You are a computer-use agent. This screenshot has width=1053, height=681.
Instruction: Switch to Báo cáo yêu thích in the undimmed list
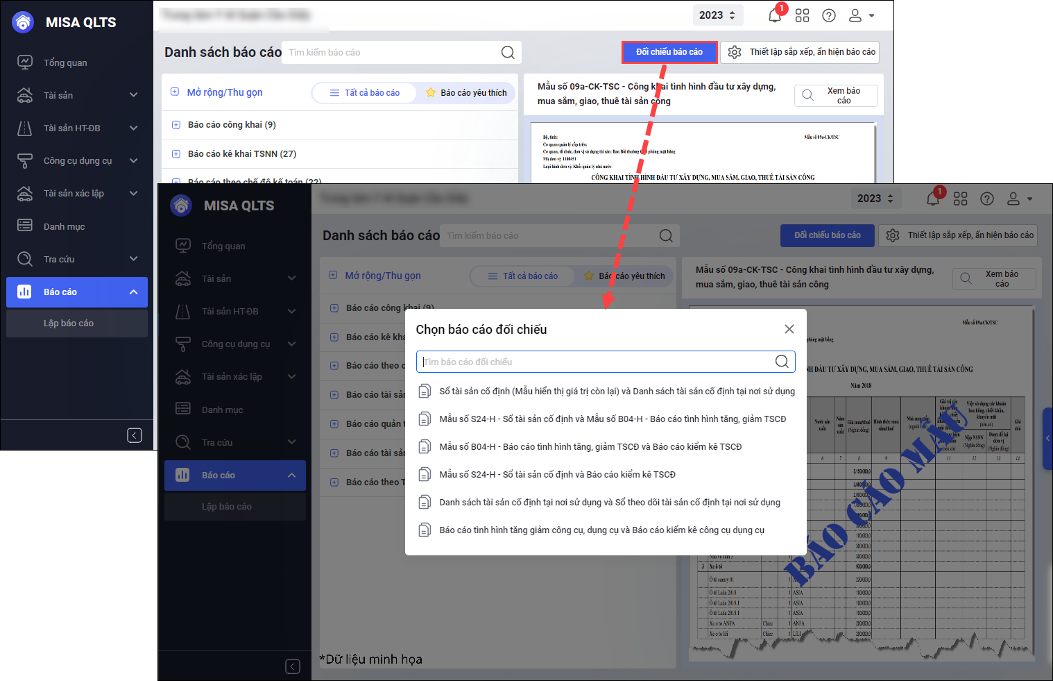coord(466,93)
